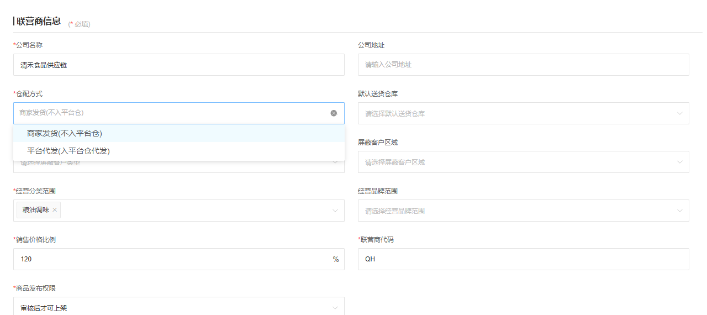Click the 联营商代码 label
This screenshot has width=707, height=315.
(376, 240)
